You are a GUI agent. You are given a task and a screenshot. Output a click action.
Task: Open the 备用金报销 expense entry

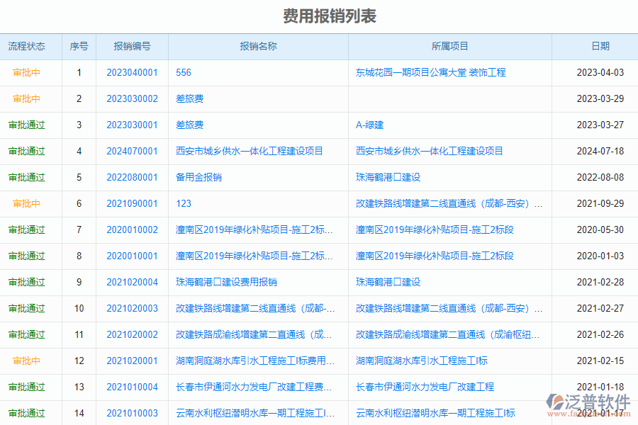[198, 177]
